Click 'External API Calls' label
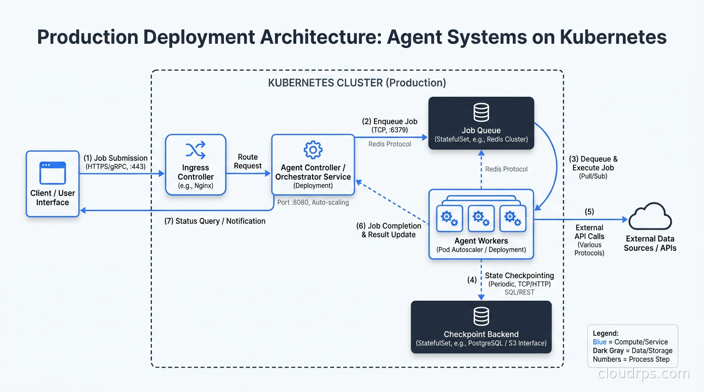704x392 pixels. click(589, 232)
